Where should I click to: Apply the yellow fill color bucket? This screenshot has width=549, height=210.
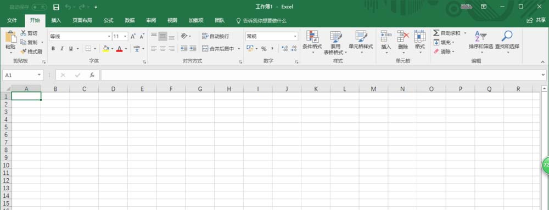[x=106, y=49]
